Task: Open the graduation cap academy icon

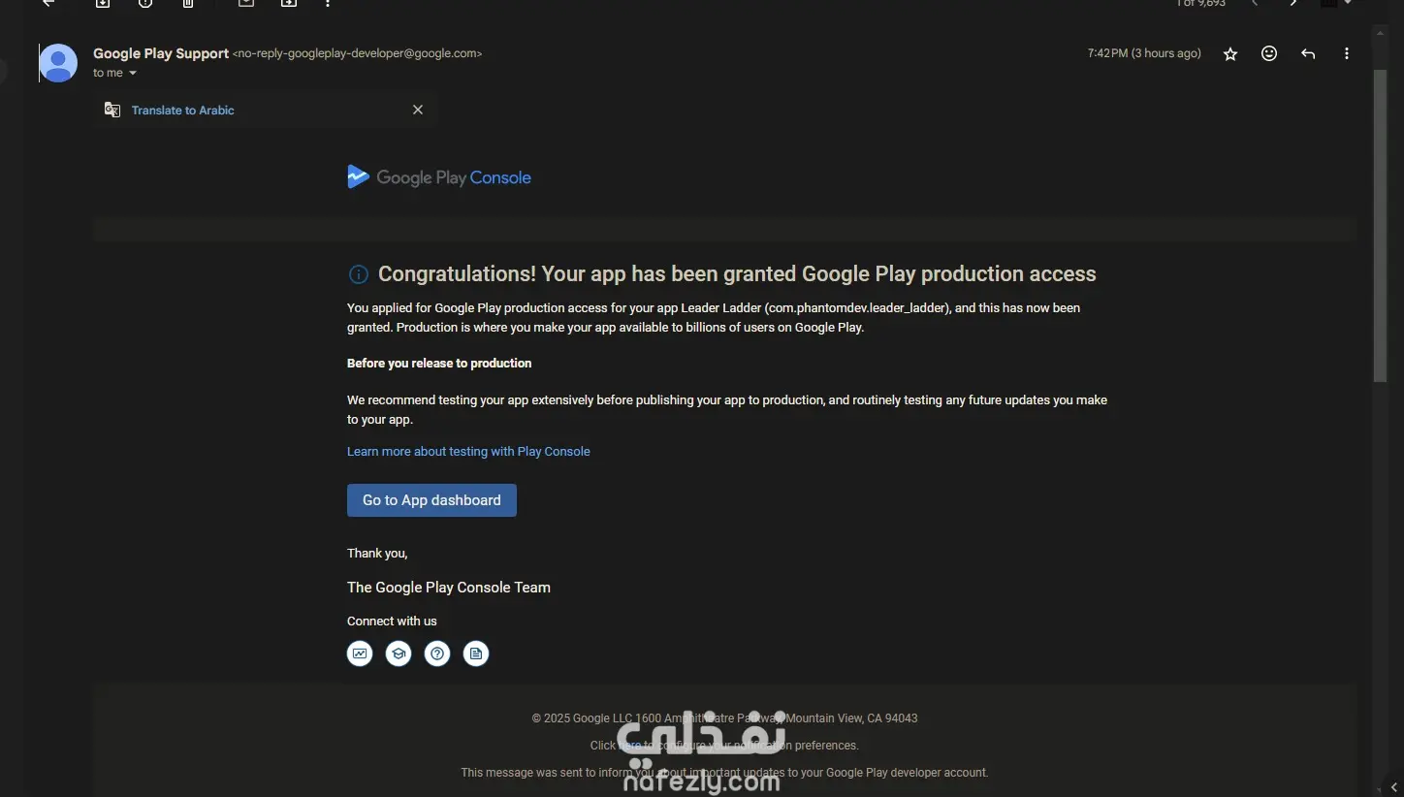Action: tap(399, 654)
